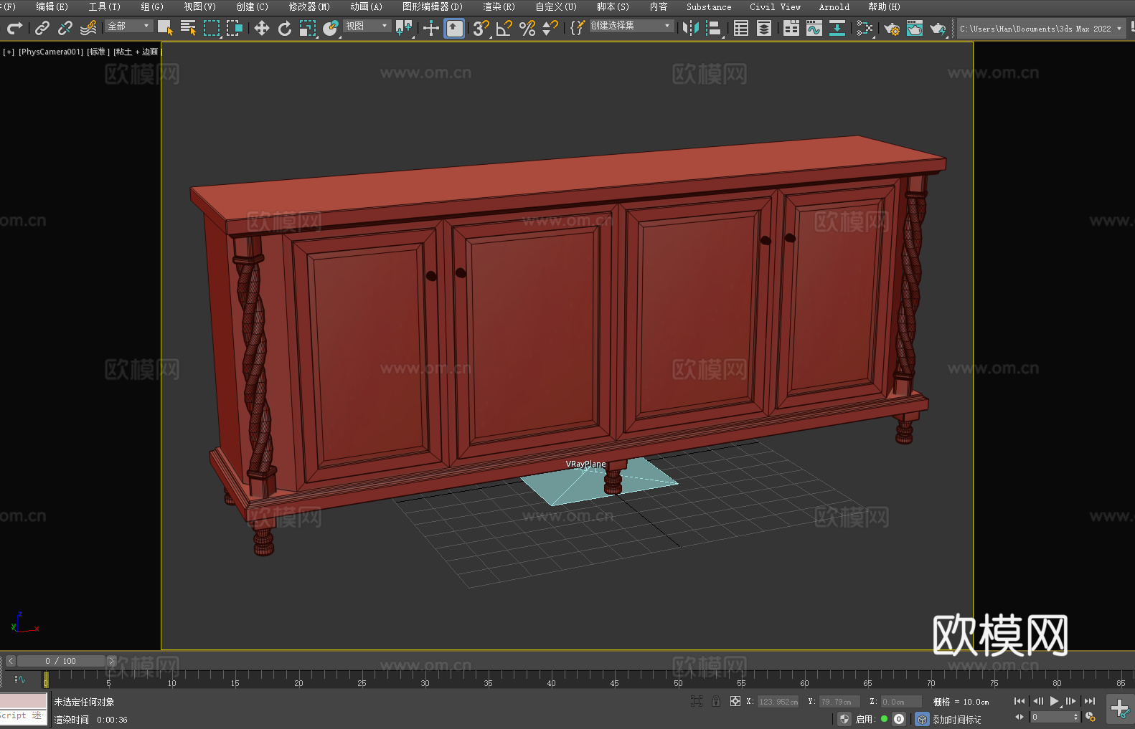
Task: Toggle Layer Explorer icon
Action: coord(763,28)
